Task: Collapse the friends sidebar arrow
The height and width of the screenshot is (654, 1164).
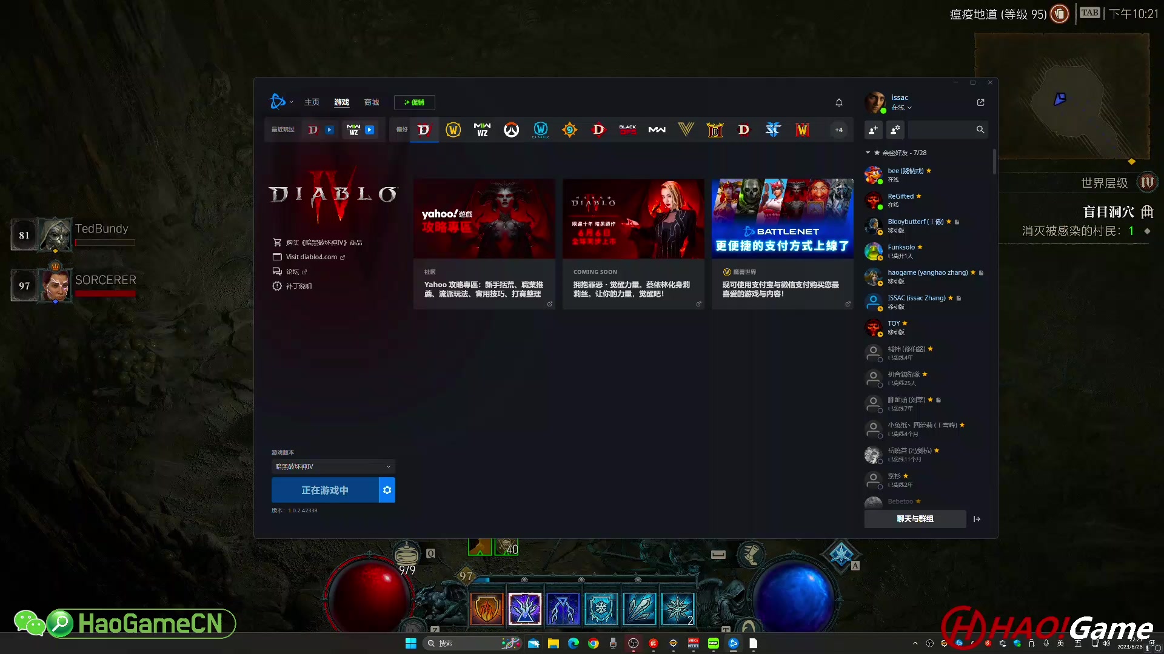Action: [977, 519]
